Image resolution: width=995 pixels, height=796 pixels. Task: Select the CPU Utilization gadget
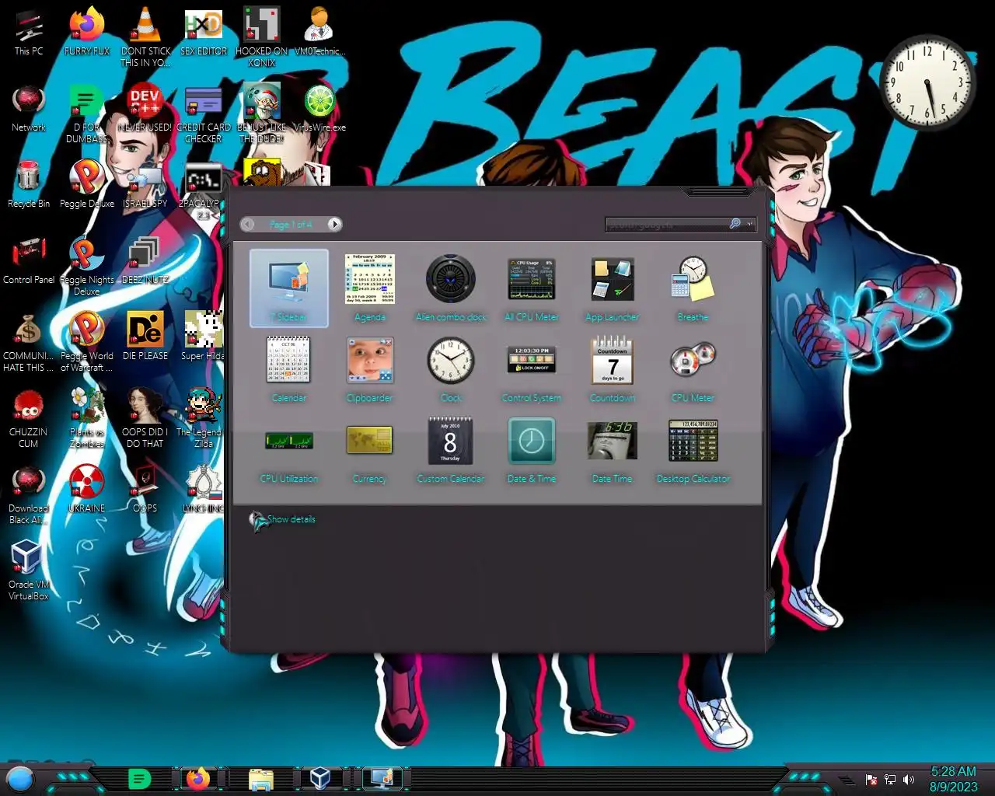tap(289, 450)
